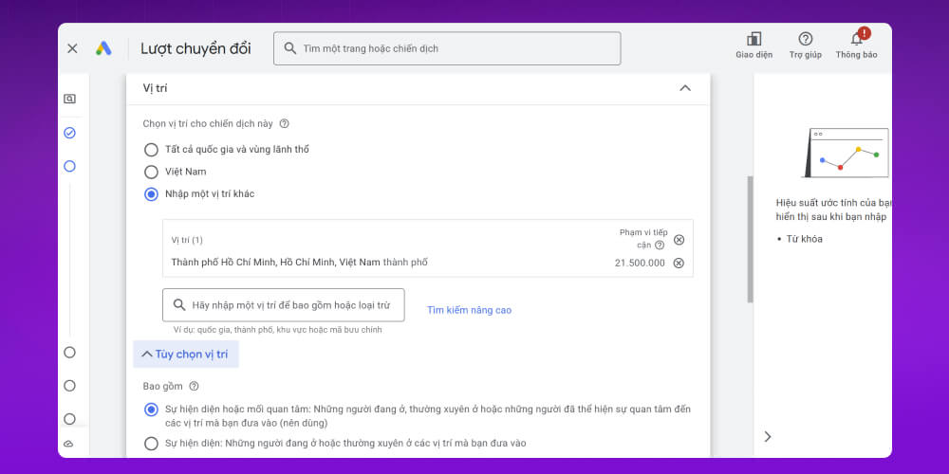Open Thông báo notifications bell
This screenshot has height=474, width=949.
tap(856, 40)
